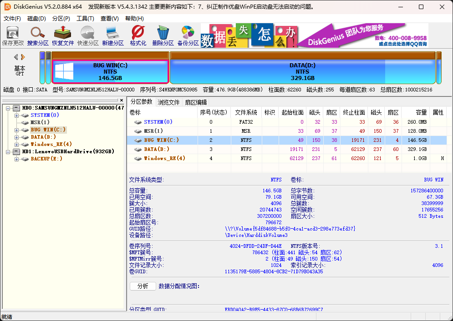Screen dimensions: 453x321
Task: Open the 备份分区 backup partition tool
Action: 188,36
